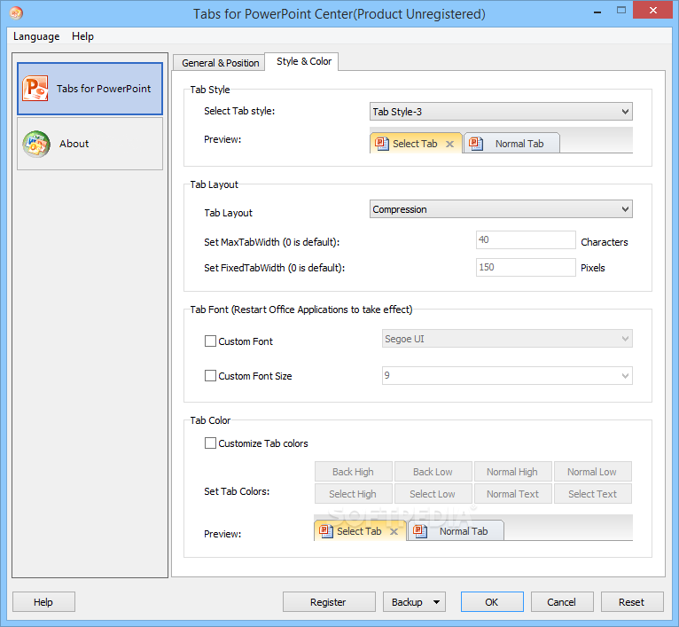Image resolution: width=679 pixels, height=627 pixels.
Task: Open the font size 9 dropdown
Action: click(507, 375)
